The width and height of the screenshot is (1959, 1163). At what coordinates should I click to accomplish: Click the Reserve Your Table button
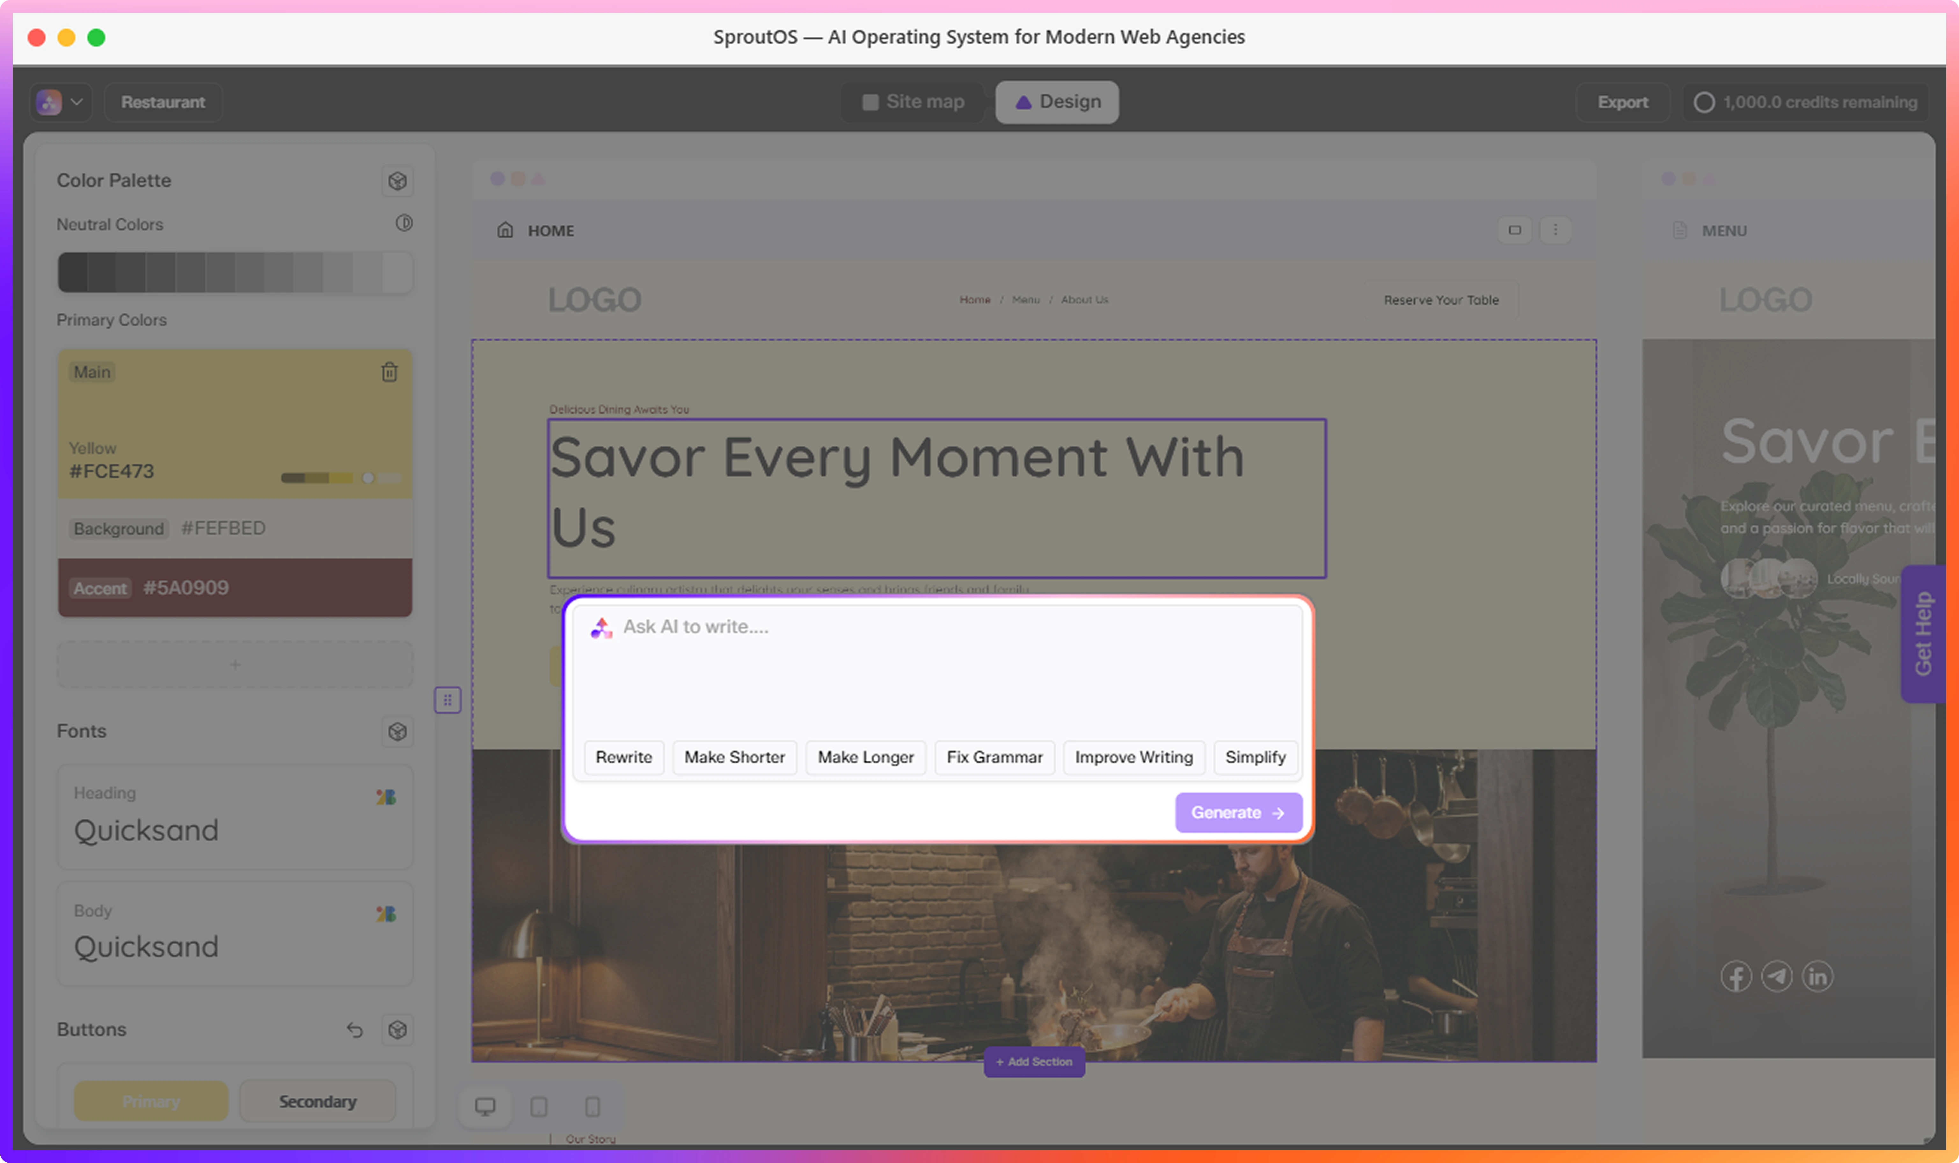click(1441, 300)
